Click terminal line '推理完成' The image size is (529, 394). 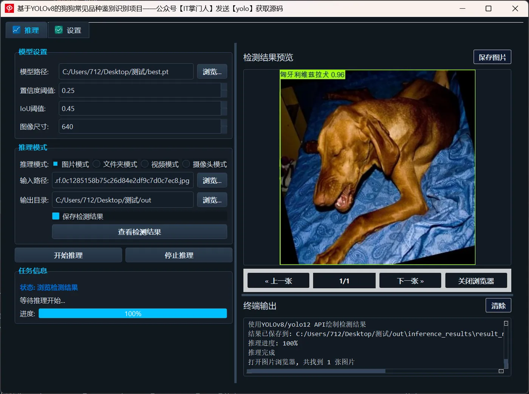tap(261, 352)
